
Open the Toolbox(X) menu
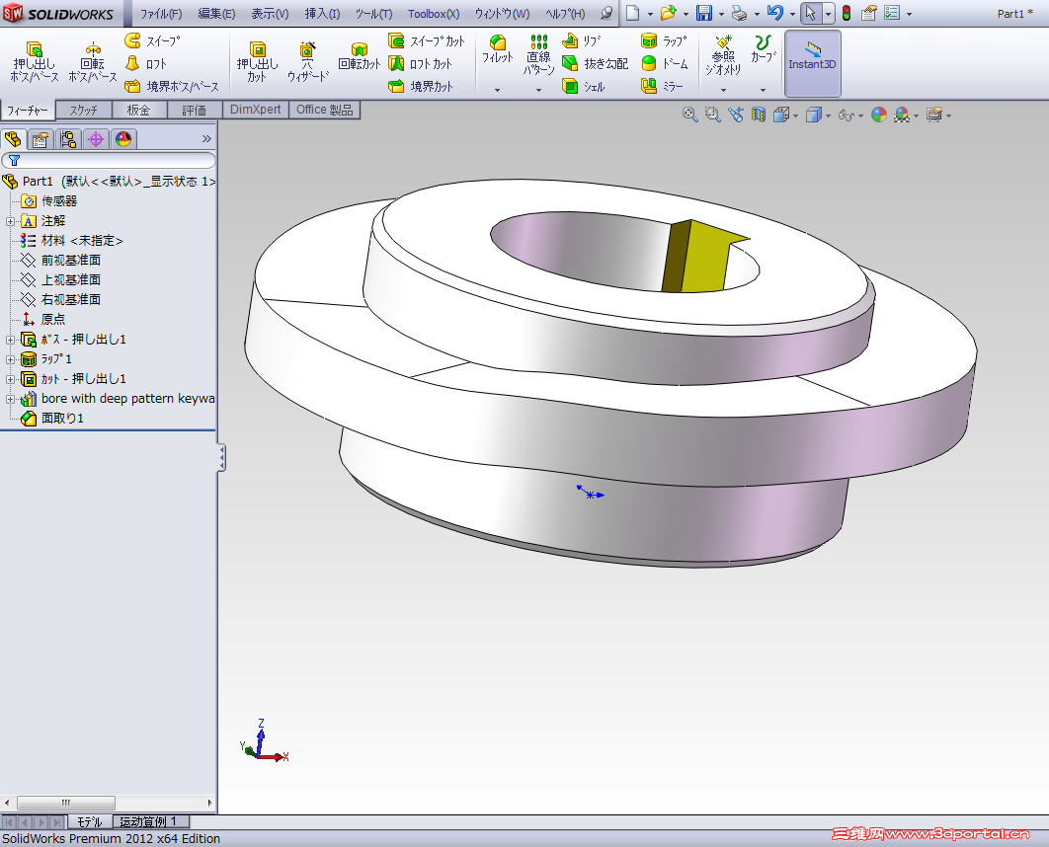[x=434, y=14]
